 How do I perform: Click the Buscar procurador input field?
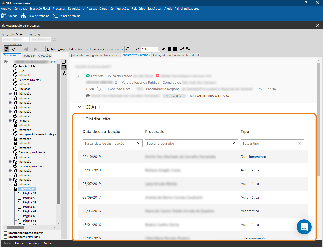[192, 143]
